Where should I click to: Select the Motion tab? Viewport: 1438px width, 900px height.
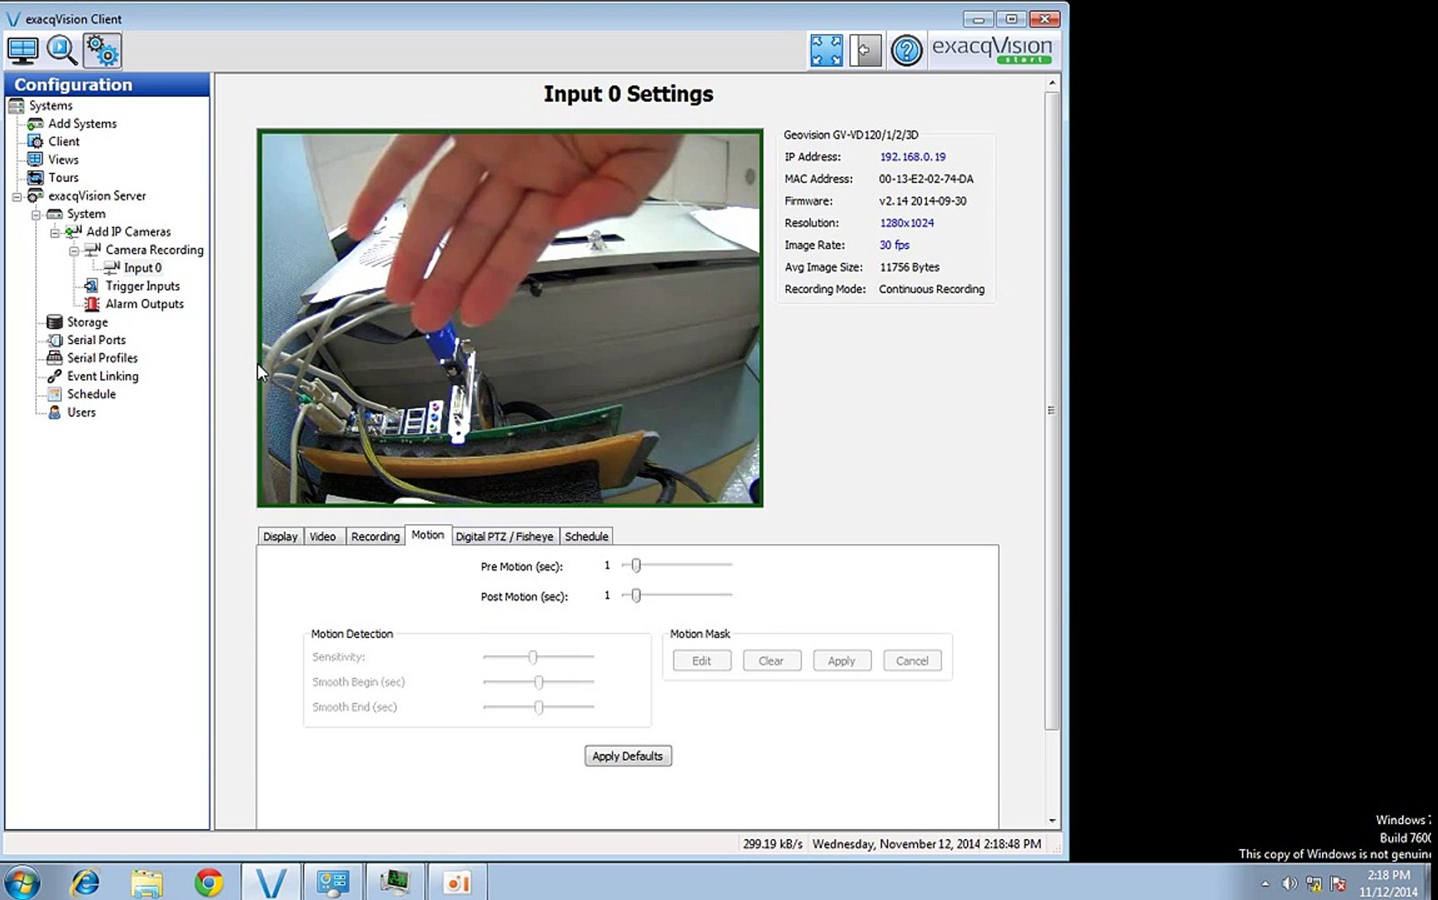point(428,535)
